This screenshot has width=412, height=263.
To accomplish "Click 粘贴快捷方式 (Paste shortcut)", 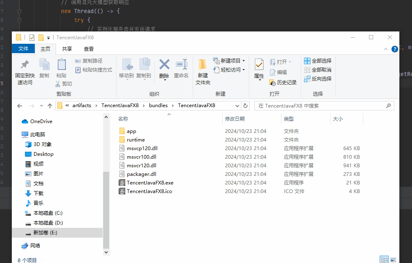I will click(94, 70).
